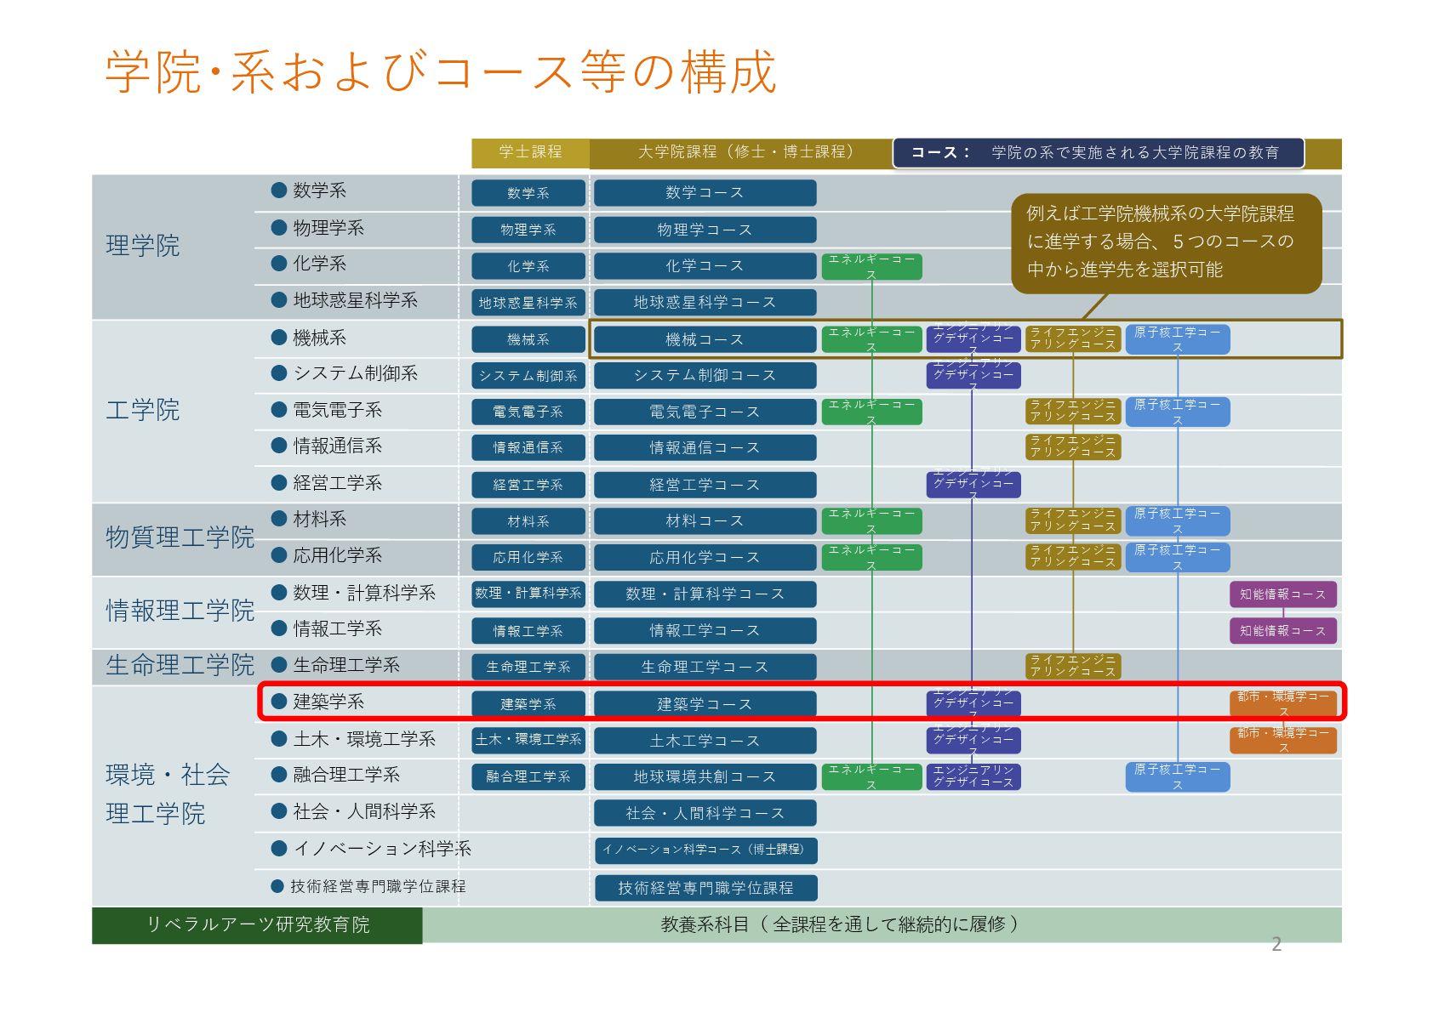
Task: Click orange 都市・環境学コース in 建築学系 row
Action: (x=1283, y=704)
